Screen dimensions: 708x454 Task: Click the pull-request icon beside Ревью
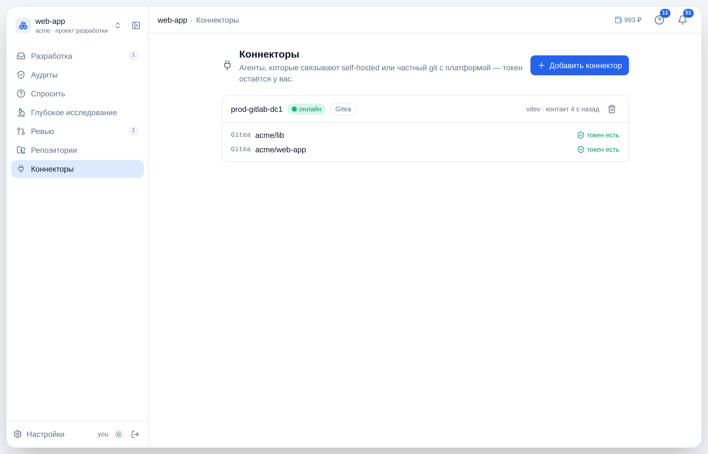[21, 131]
